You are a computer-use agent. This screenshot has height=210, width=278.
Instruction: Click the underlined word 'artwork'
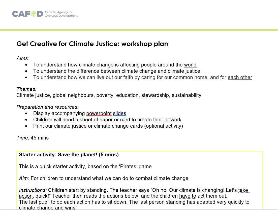173,120
